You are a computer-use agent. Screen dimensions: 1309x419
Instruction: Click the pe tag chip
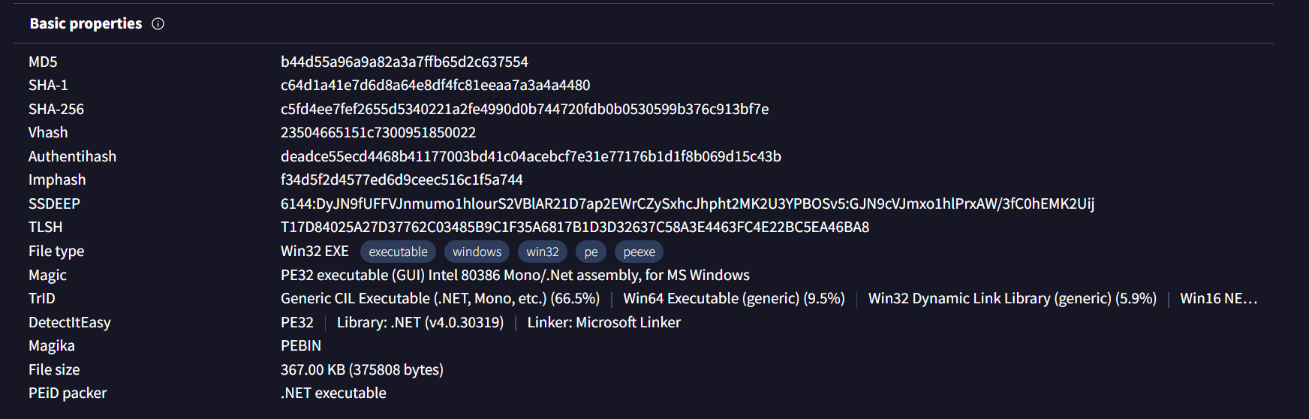591,252
